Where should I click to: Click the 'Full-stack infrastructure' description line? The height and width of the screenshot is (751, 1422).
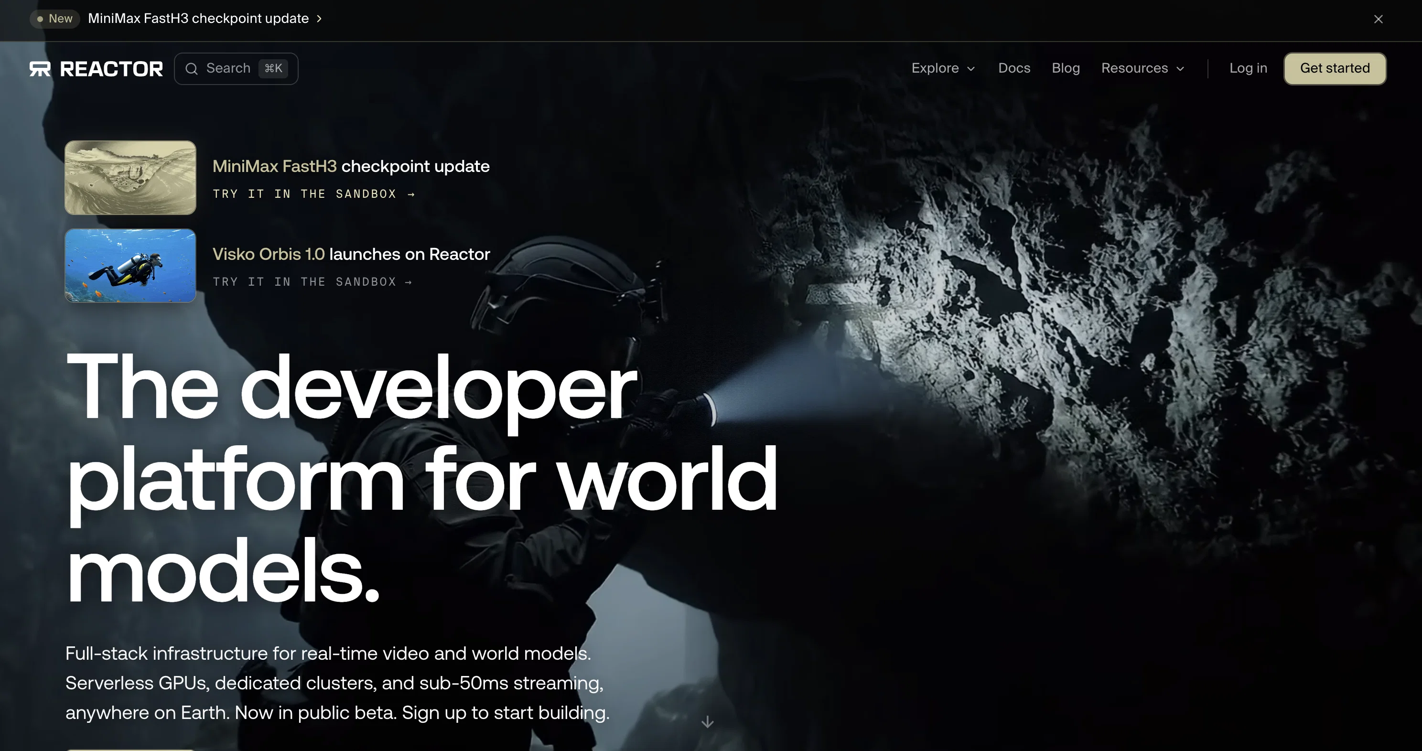pyautogui.click(x=328, y=654)
